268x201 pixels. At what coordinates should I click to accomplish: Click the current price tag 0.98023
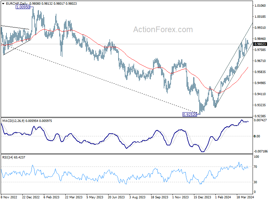pos(260,44)
